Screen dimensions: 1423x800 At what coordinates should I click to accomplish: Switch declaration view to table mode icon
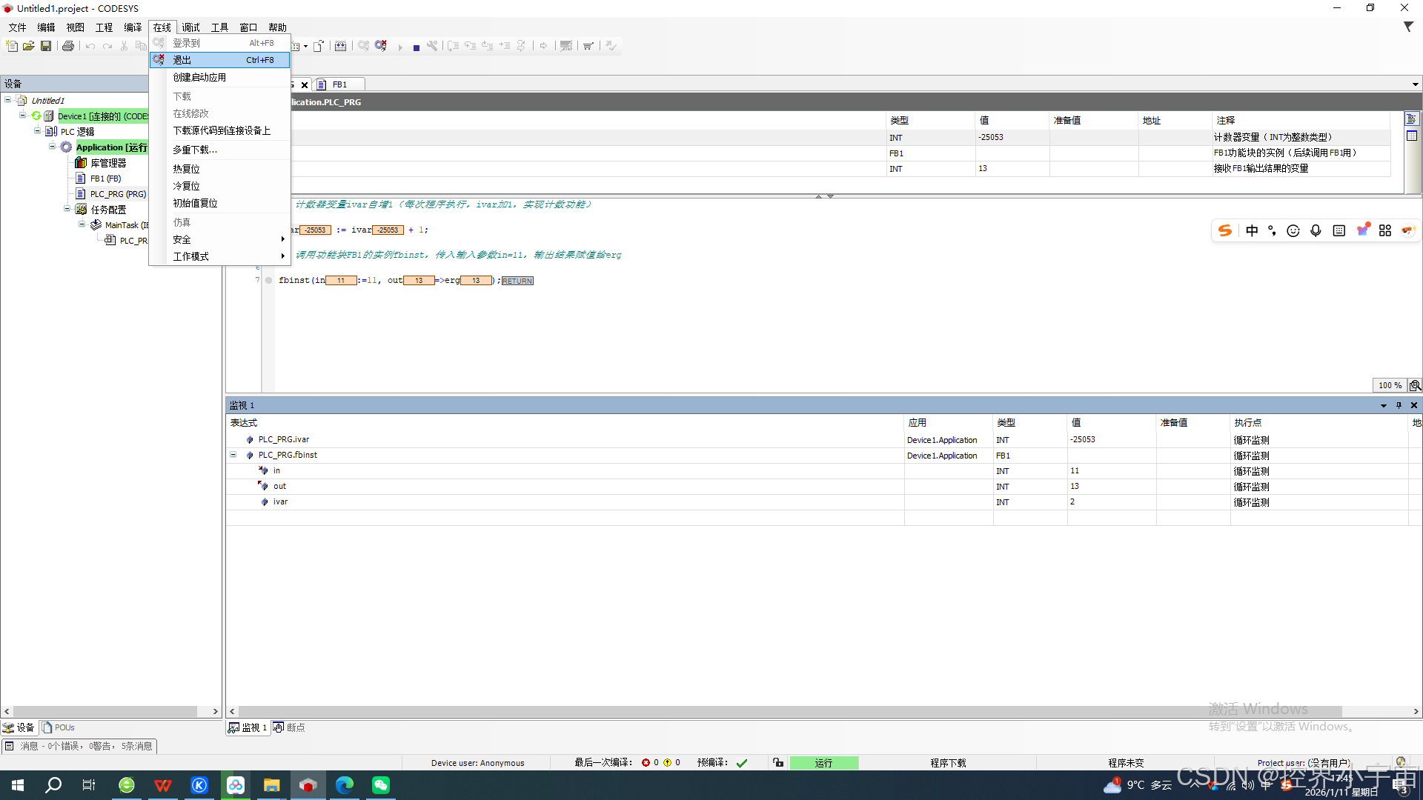click(x=1411, y=136)
